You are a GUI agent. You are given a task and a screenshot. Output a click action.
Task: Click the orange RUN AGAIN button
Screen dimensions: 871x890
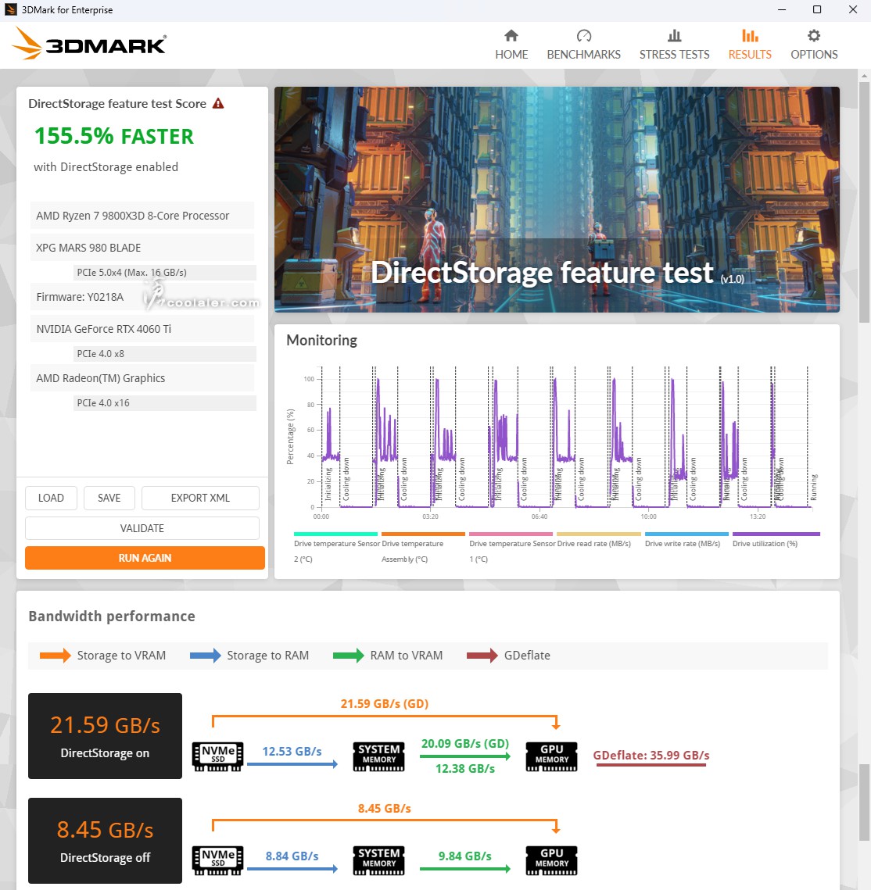coord(145,558)
